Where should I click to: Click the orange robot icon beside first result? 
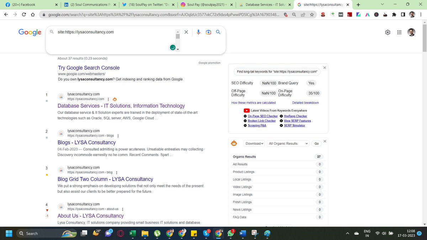[115, 99]
